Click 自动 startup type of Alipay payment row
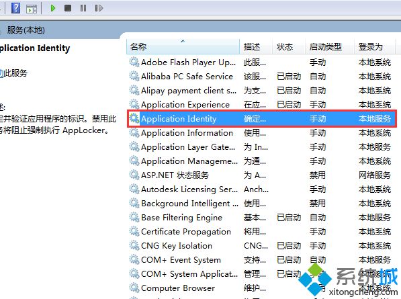Screen dimensions: 401x299 (318, 90)
